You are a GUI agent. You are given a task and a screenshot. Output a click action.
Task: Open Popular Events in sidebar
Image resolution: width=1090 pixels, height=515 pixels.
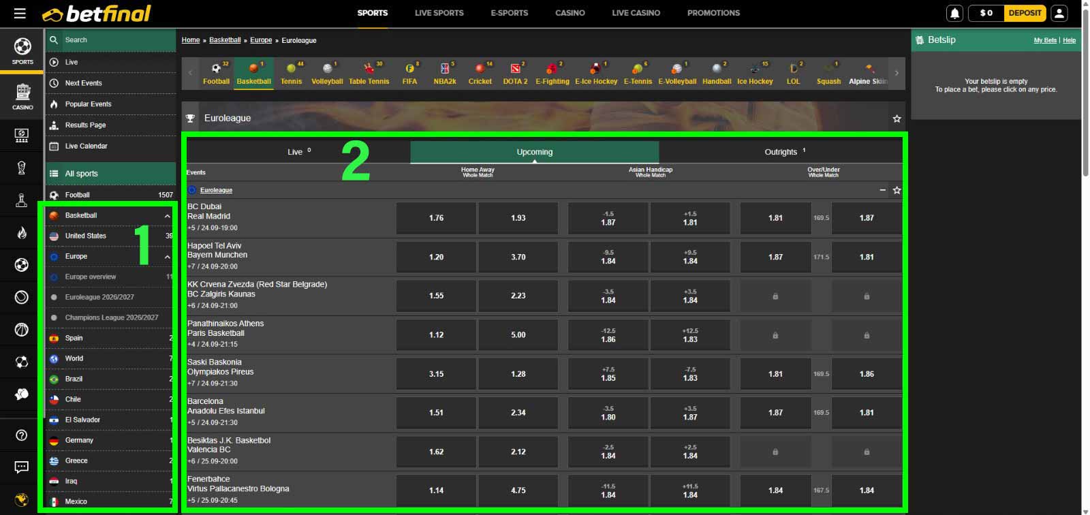pos(111,104)
